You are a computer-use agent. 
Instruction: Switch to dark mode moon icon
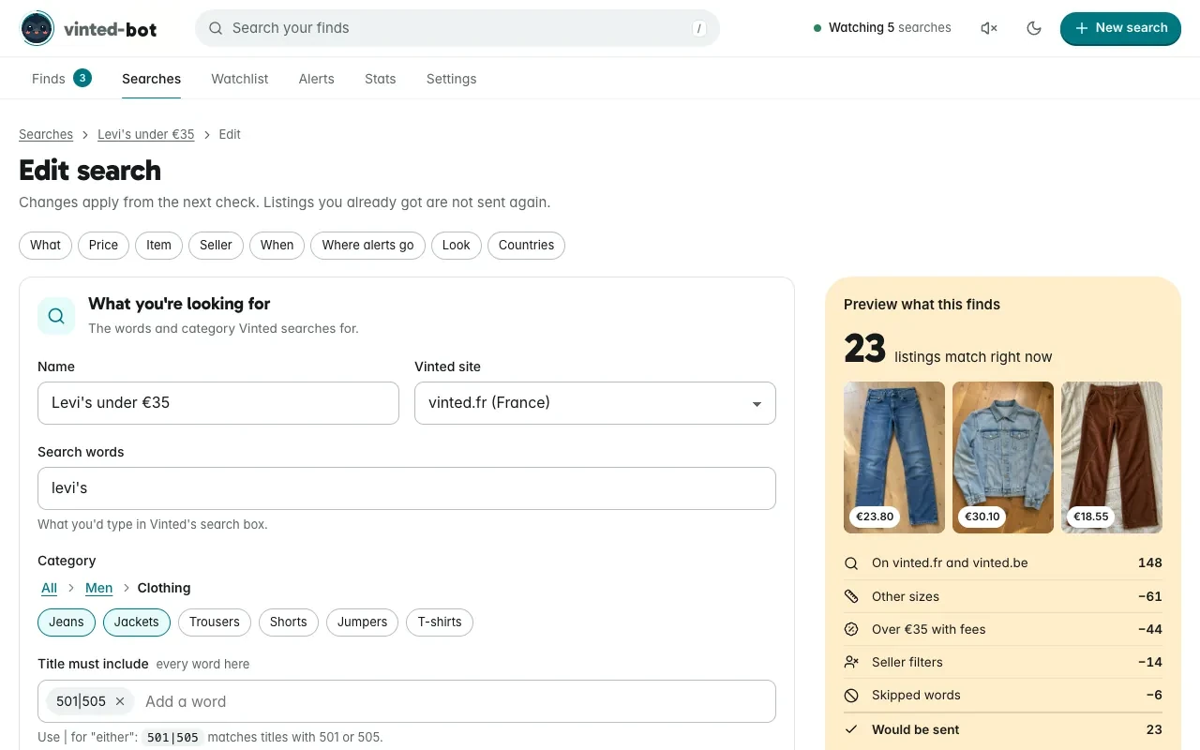(1034, 28)
